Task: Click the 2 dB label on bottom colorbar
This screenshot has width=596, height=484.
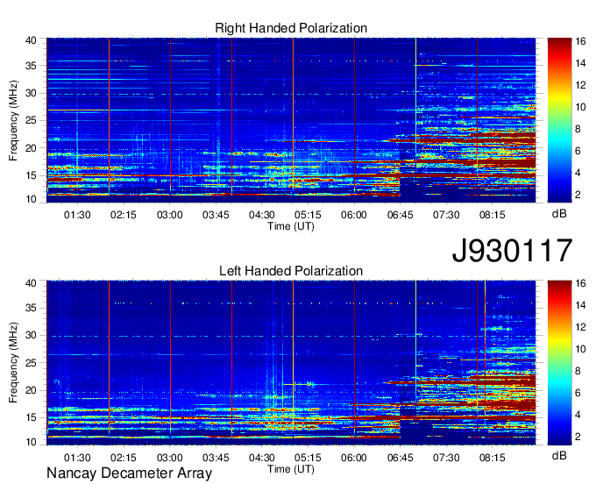Action: (578, 437)
